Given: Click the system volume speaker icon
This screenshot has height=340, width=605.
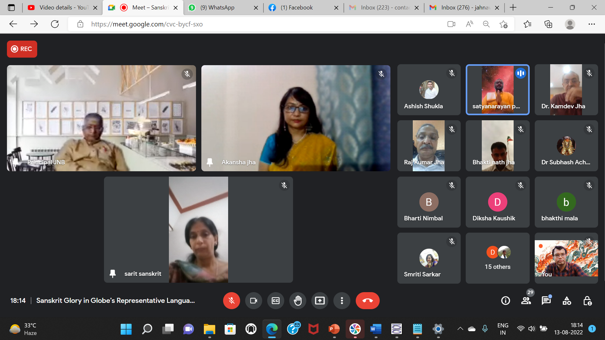Looking at the screenshot, I should [532, 329].
